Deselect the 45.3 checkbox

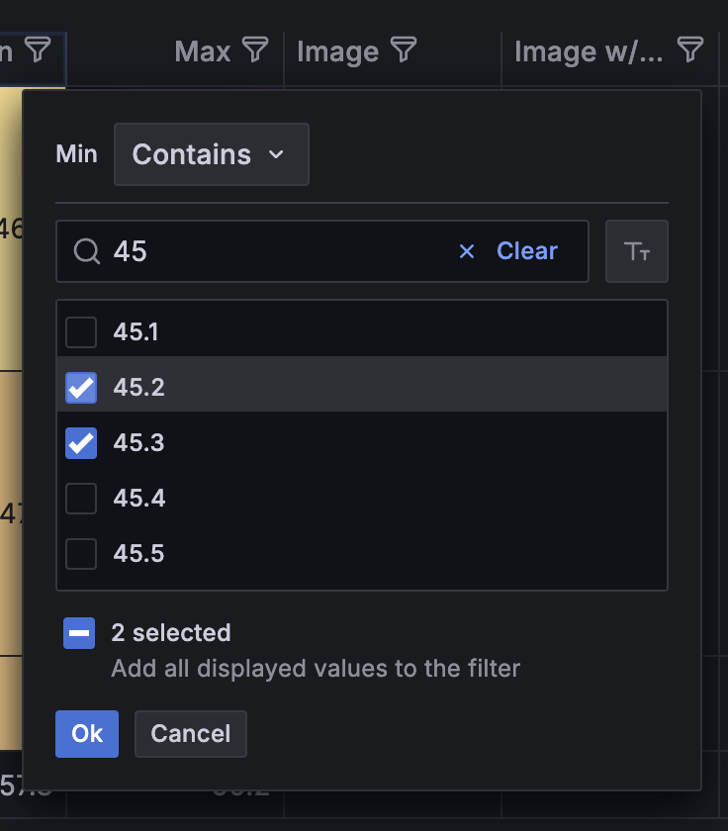pyautogui.click(x=81, y=443)
